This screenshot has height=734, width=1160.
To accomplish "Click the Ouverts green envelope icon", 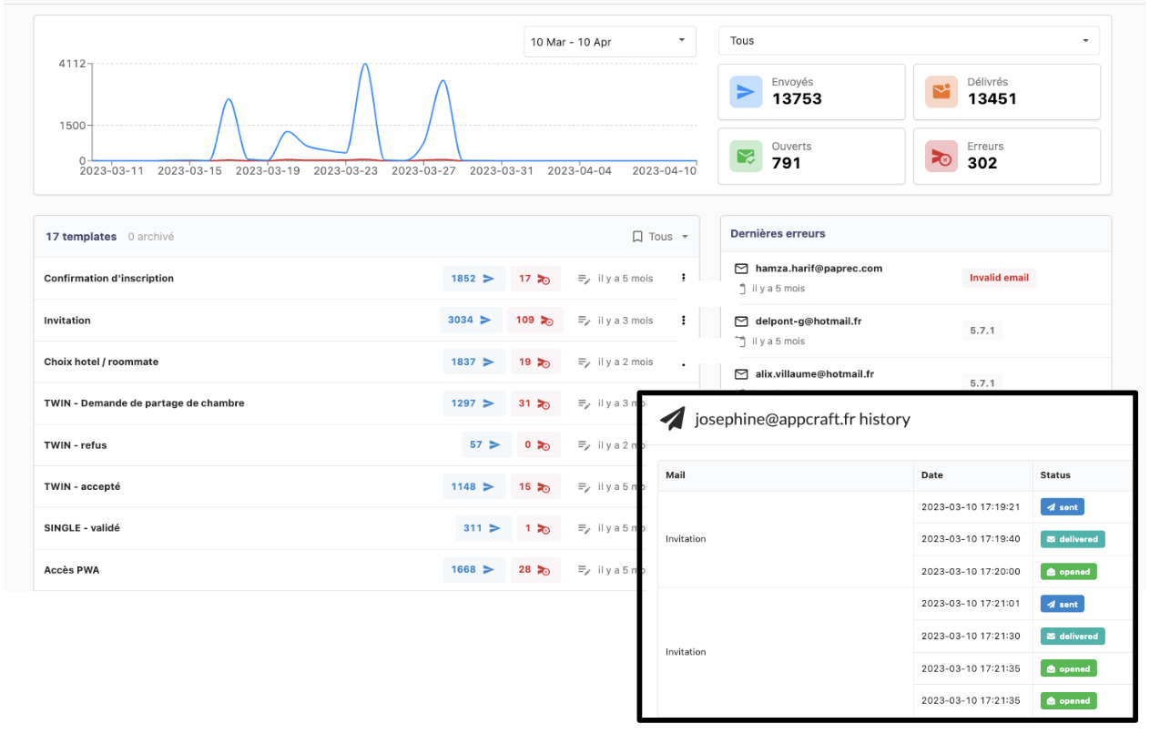I will [x=746, y=156].
